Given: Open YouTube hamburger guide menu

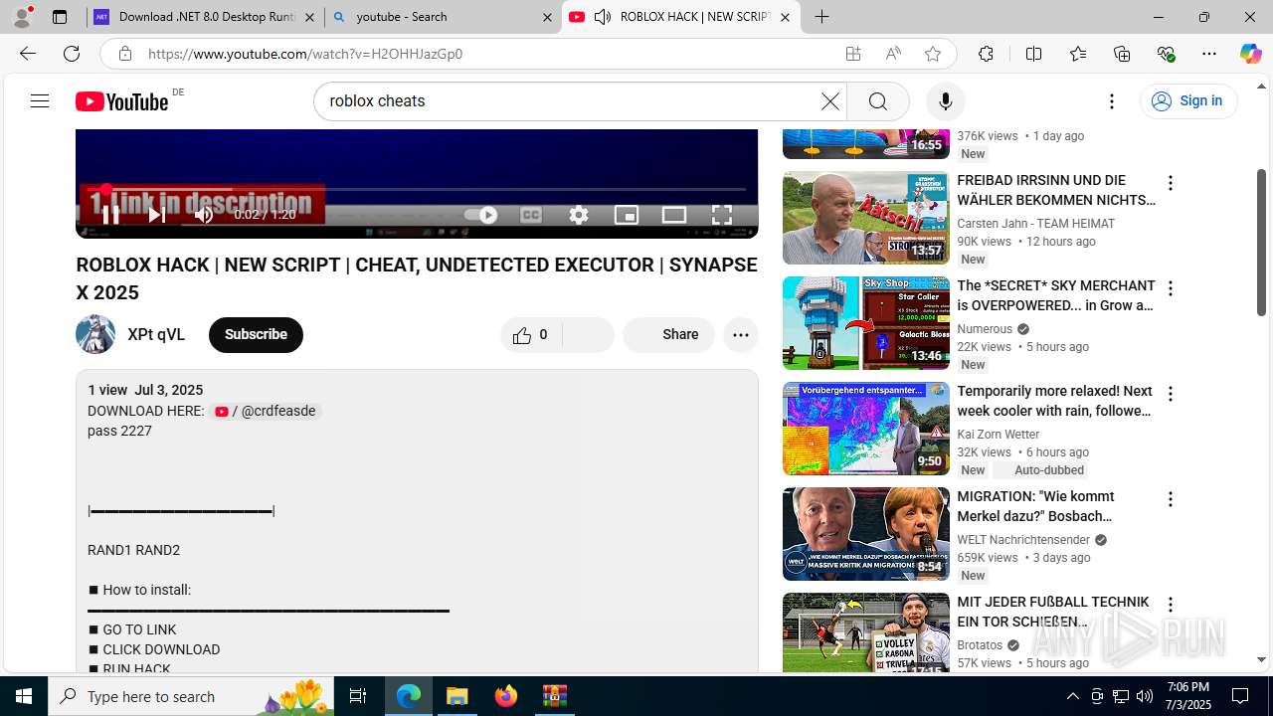Looking at the screenshot, I should pos(40,100).
